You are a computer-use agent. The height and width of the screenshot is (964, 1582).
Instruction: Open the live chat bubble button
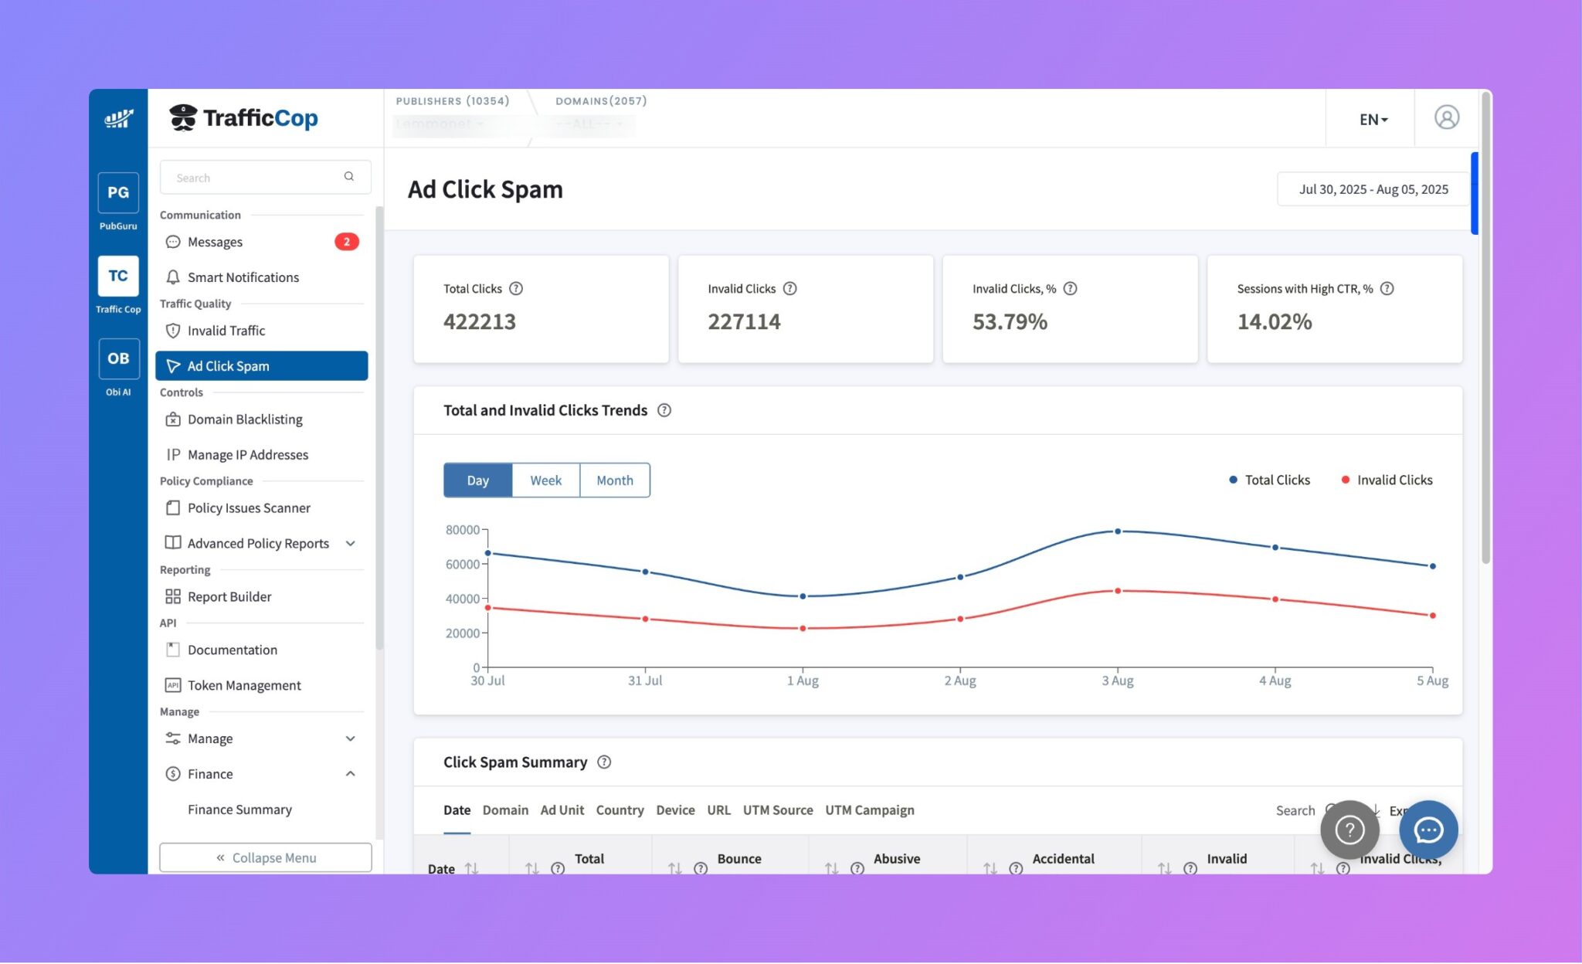click(1428, 830)
